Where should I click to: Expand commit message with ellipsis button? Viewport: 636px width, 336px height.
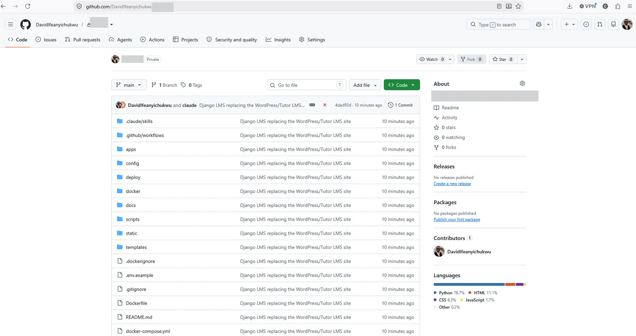click(x=312, y=105)
